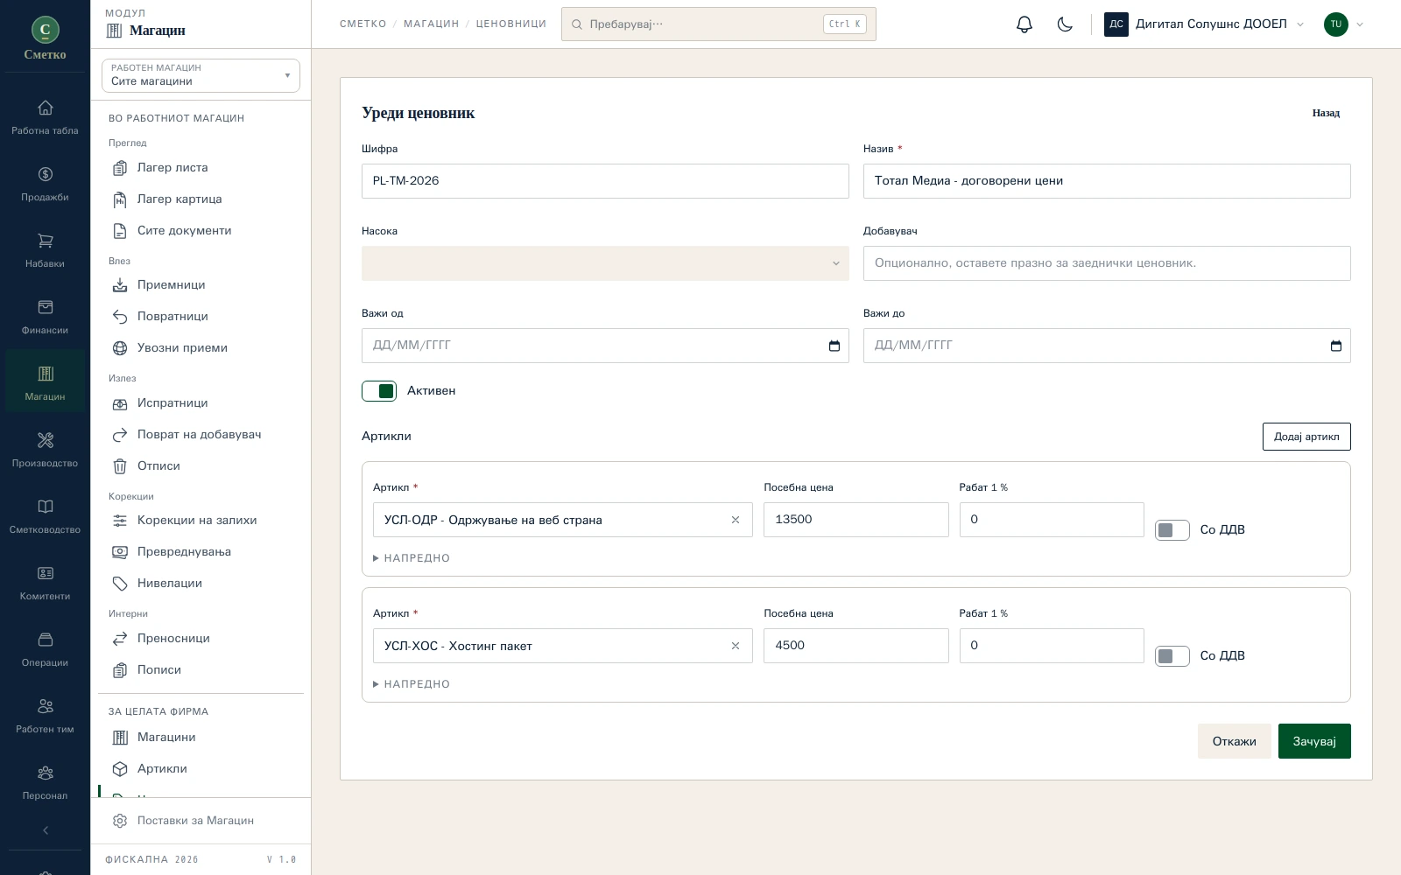The width and height of the screenshot is (1401, 875).
Task: Open Работен тим icon
Action: pos(46,706)
